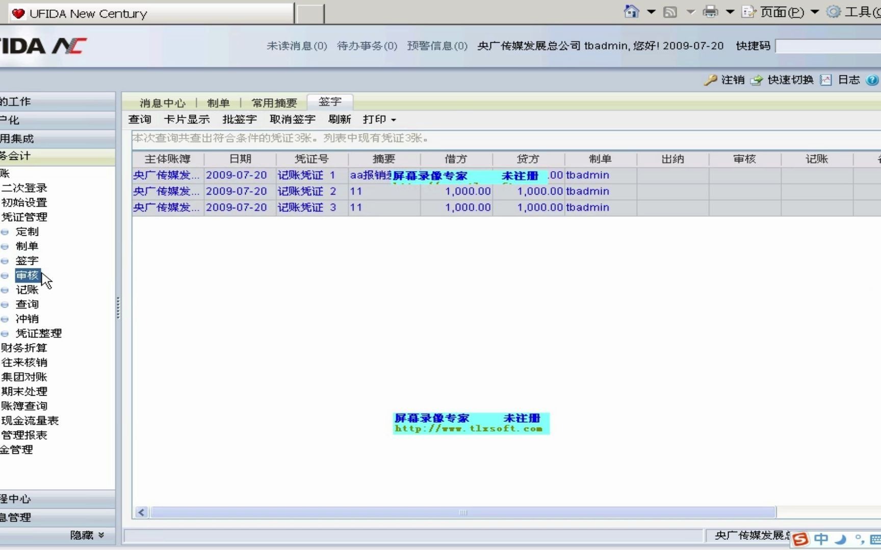Open 查询 in the left tree
This screenshot has width=881, height=550.
pyautogui.click(x=27, y=305)
